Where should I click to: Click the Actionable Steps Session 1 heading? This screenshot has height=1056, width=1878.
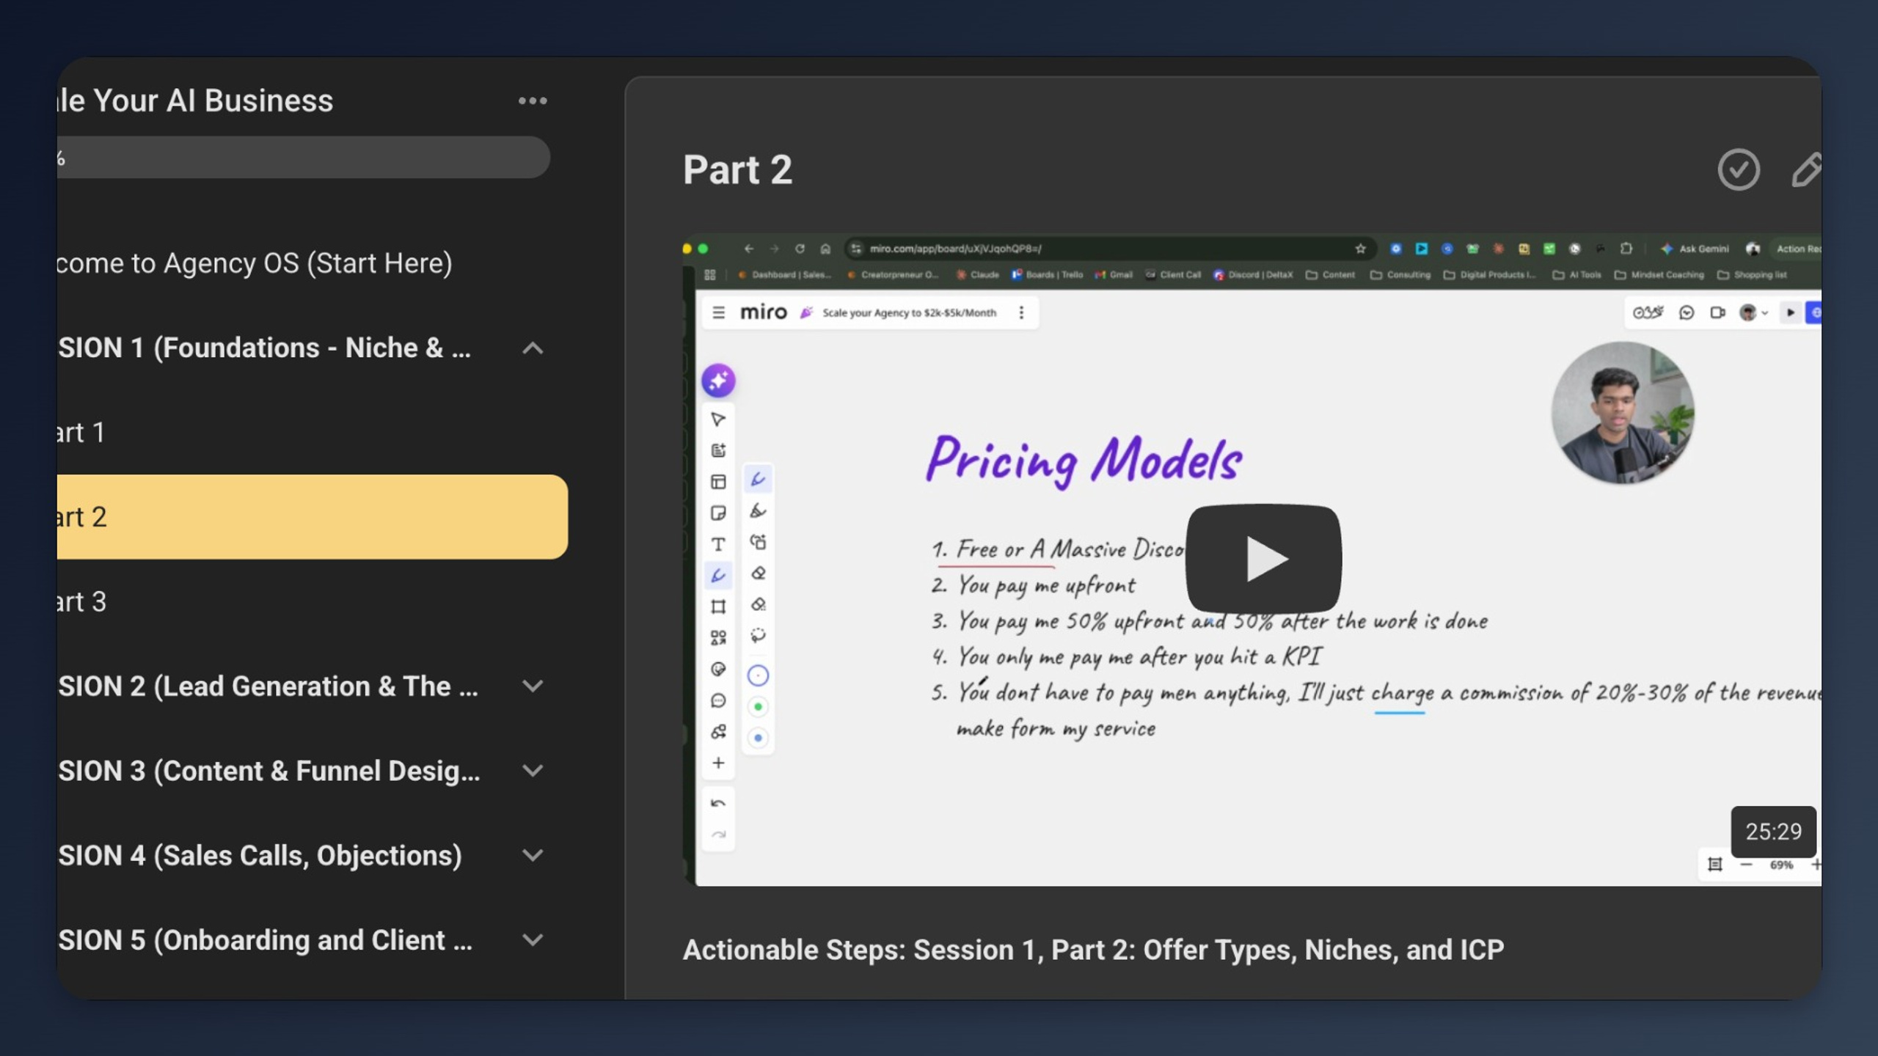[1093, 950]
